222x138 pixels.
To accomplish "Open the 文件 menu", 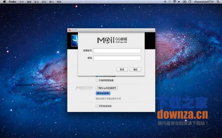I will (x=22, y=2).
